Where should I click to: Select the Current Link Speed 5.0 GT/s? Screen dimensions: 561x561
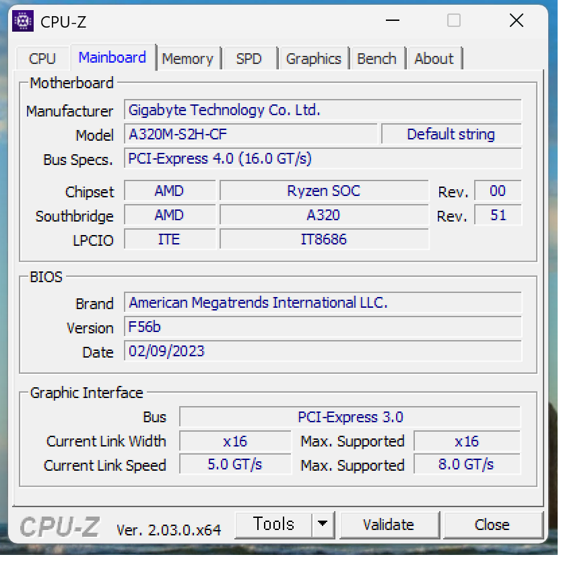236,465
